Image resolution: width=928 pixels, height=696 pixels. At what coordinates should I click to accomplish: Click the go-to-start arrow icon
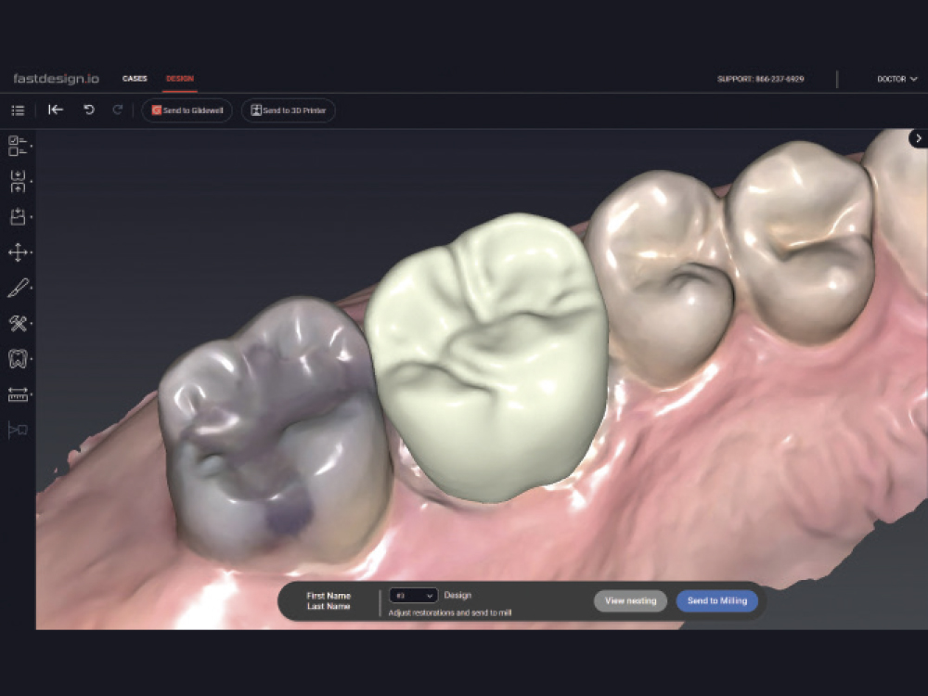coord(56,110)
